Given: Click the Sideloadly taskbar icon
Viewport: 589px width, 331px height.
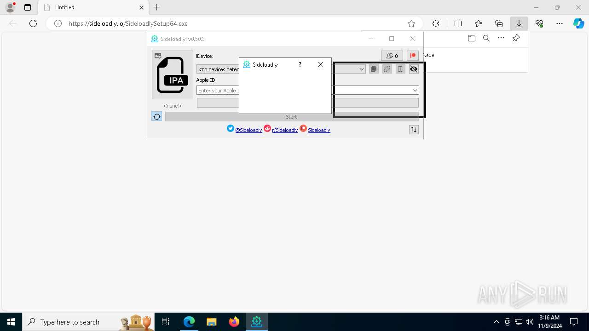Looking at the screenshot, I should pyautogui.click(x=257, y=322).
